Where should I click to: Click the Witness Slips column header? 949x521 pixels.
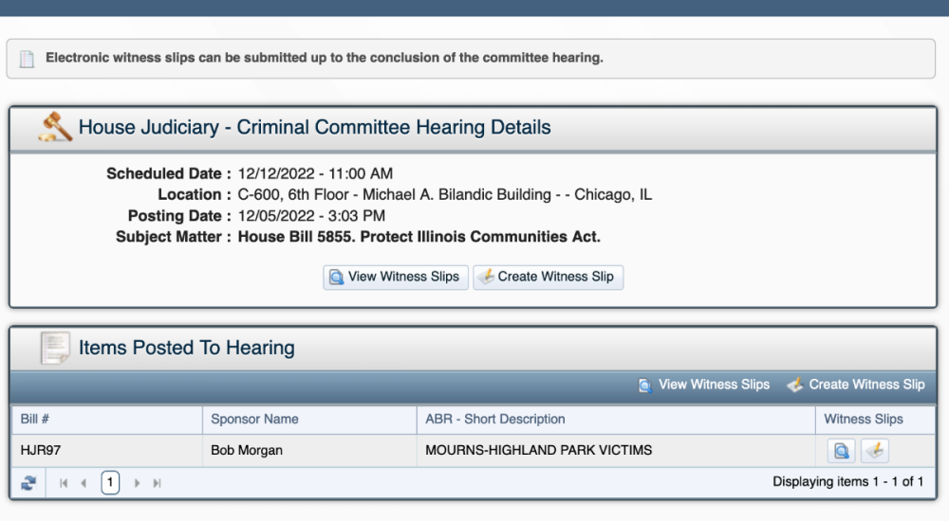click(x=875, y=420)
